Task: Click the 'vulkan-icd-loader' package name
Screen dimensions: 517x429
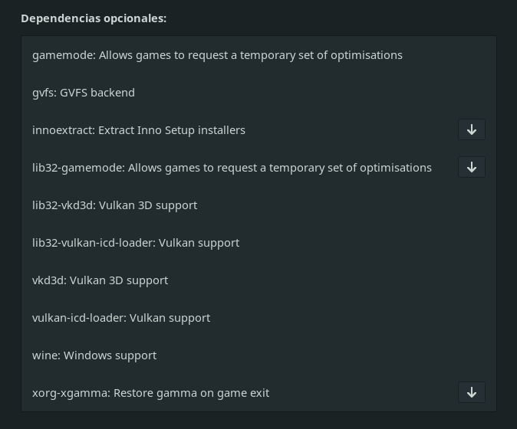Action: pos(77,318)
